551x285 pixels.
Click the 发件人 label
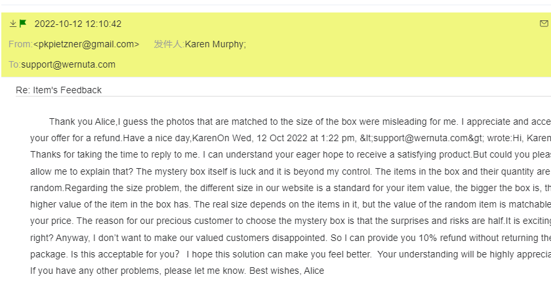[x=169, y=44]
